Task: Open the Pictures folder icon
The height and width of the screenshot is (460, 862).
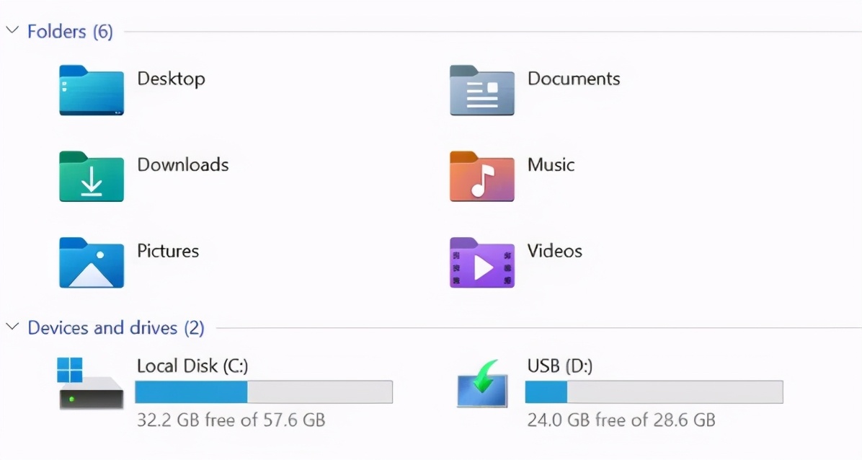Action: [91, 262]
